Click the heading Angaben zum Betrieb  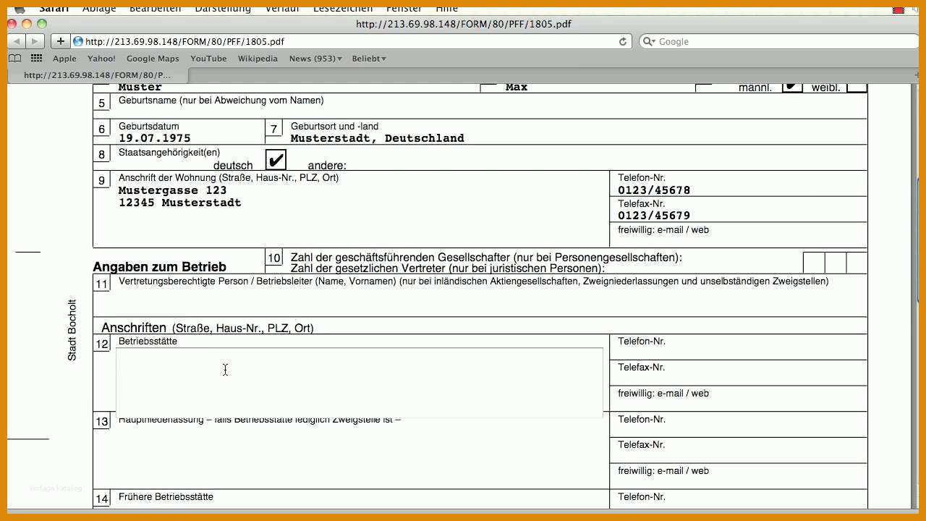click(160, 267)
